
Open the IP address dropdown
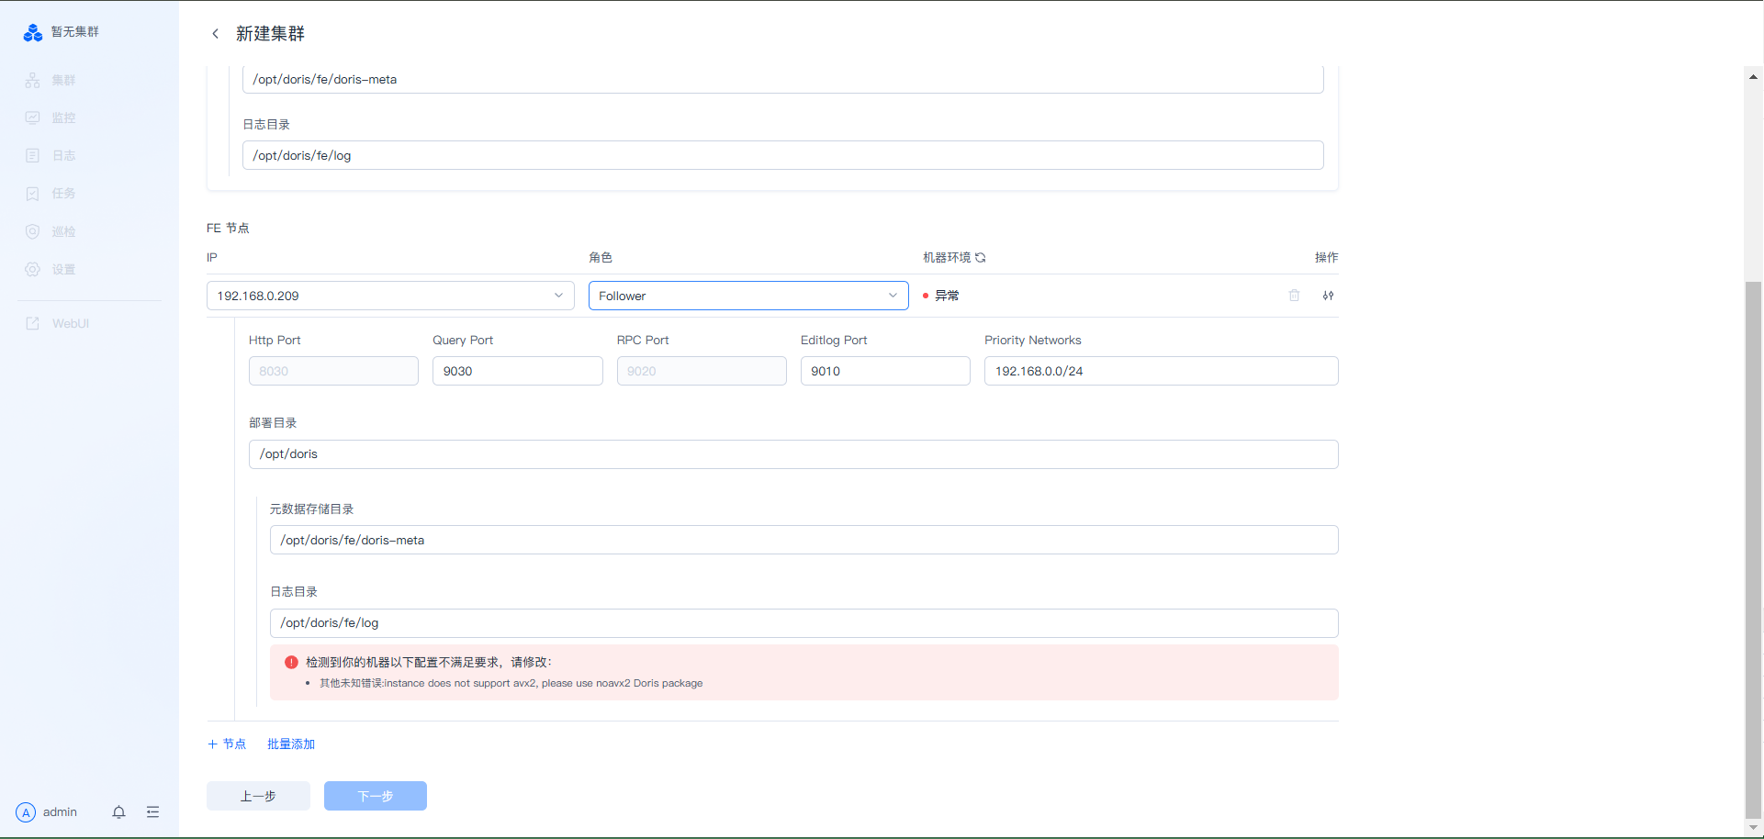pos(390,296)
